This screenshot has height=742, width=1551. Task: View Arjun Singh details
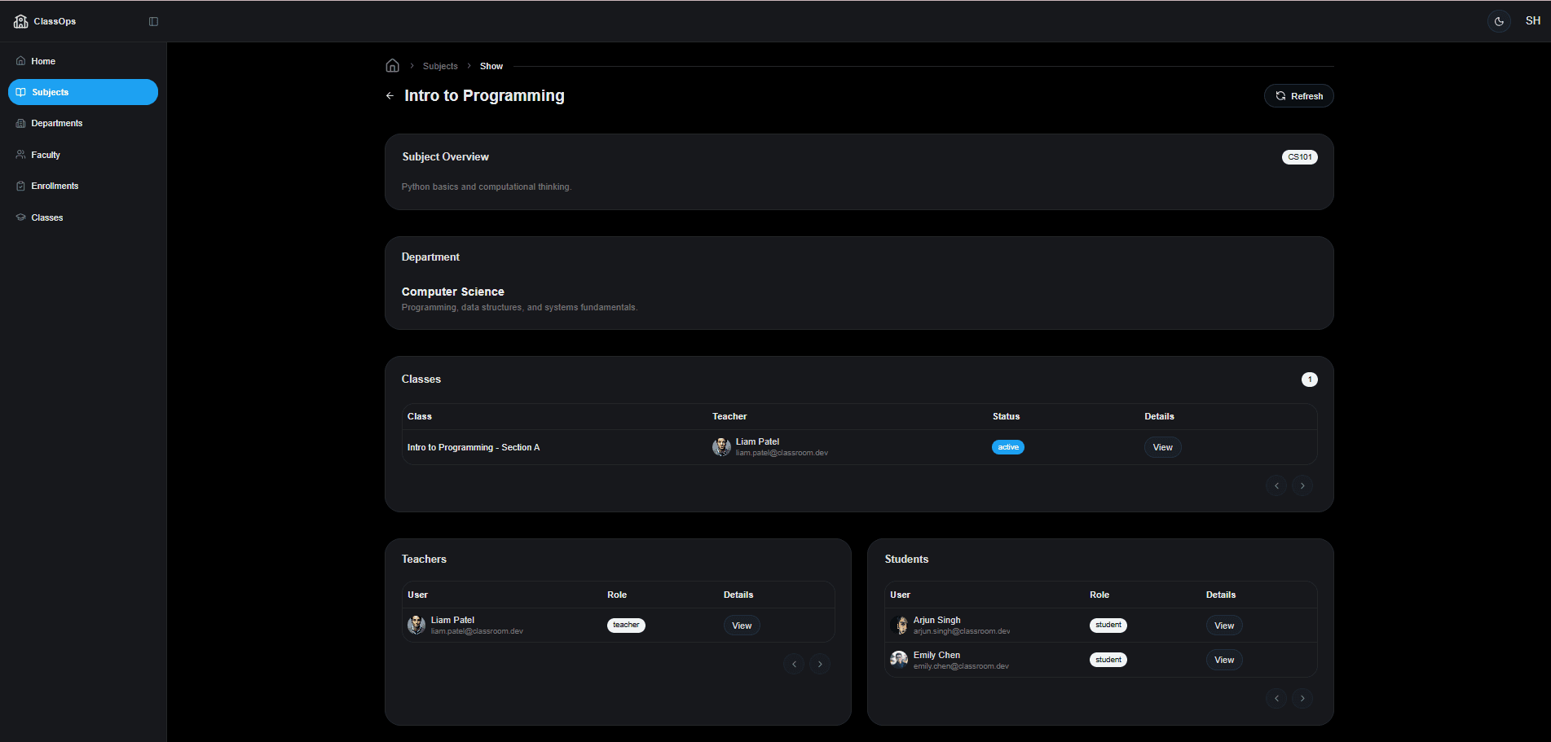click(x=1224, y=626)
